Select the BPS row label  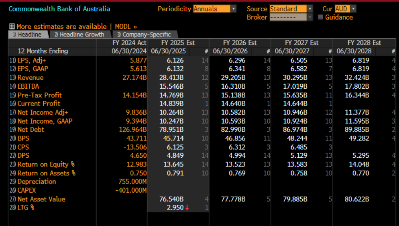click(24, 139)
